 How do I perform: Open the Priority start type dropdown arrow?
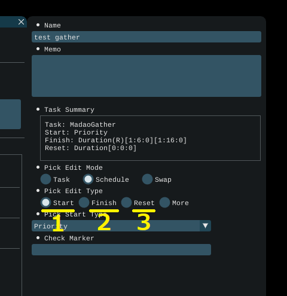(205, 225)
